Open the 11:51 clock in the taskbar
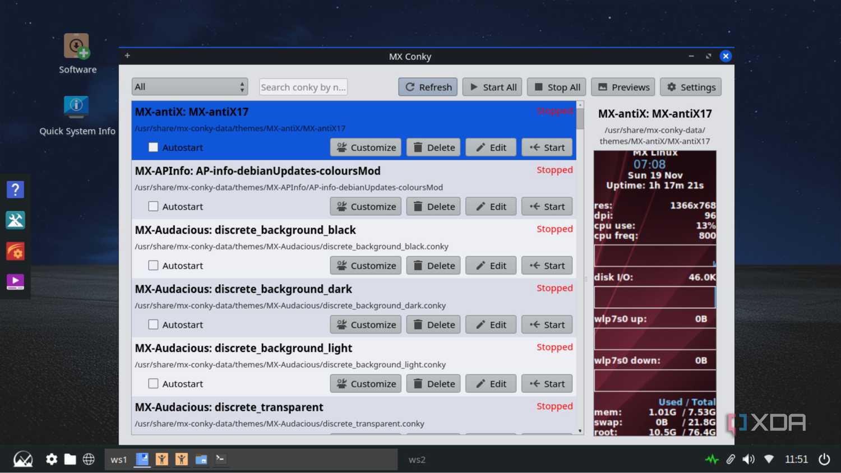 click(796, 460)
